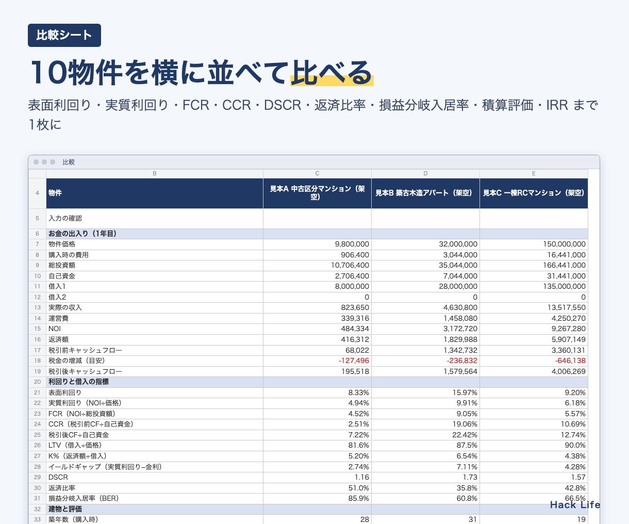Click the 物件価格 row label
The image size is (629, 524).
[62, 244]
